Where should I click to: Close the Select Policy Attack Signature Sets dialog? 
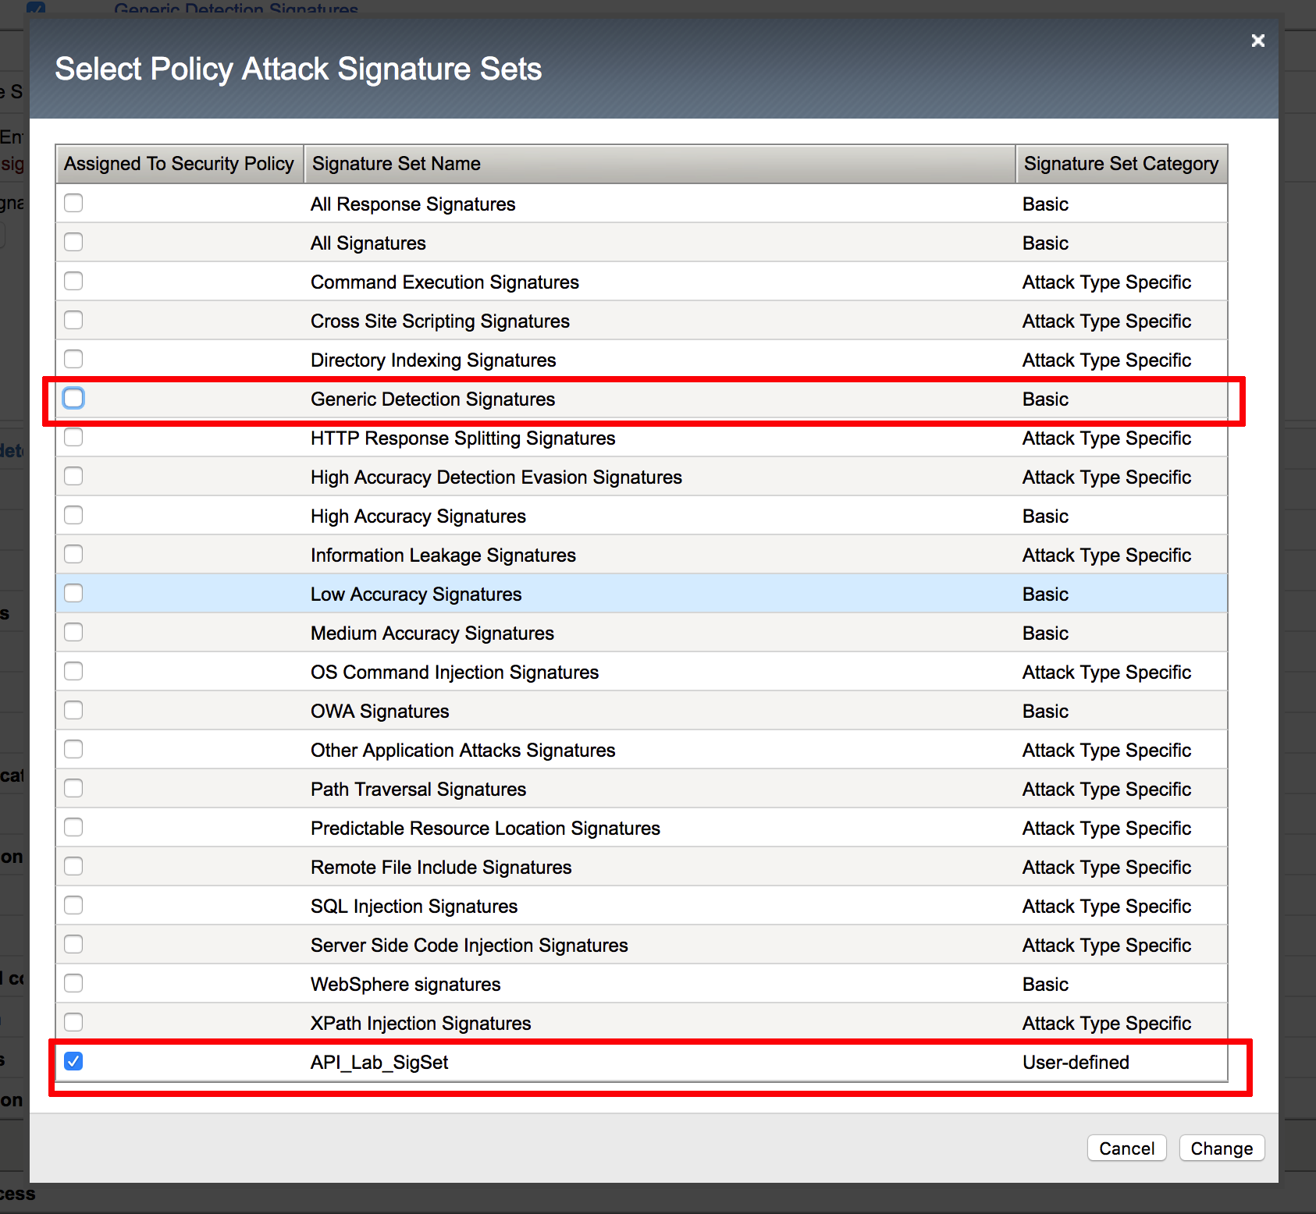pyautogui.click(x=1257, y=41)
